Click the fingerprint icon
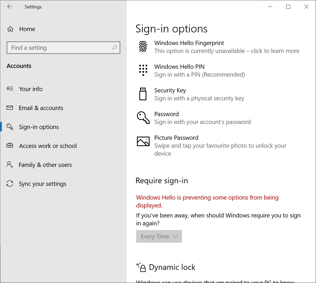The height and width of the screenshot is (283, 316). pos(143,47)
